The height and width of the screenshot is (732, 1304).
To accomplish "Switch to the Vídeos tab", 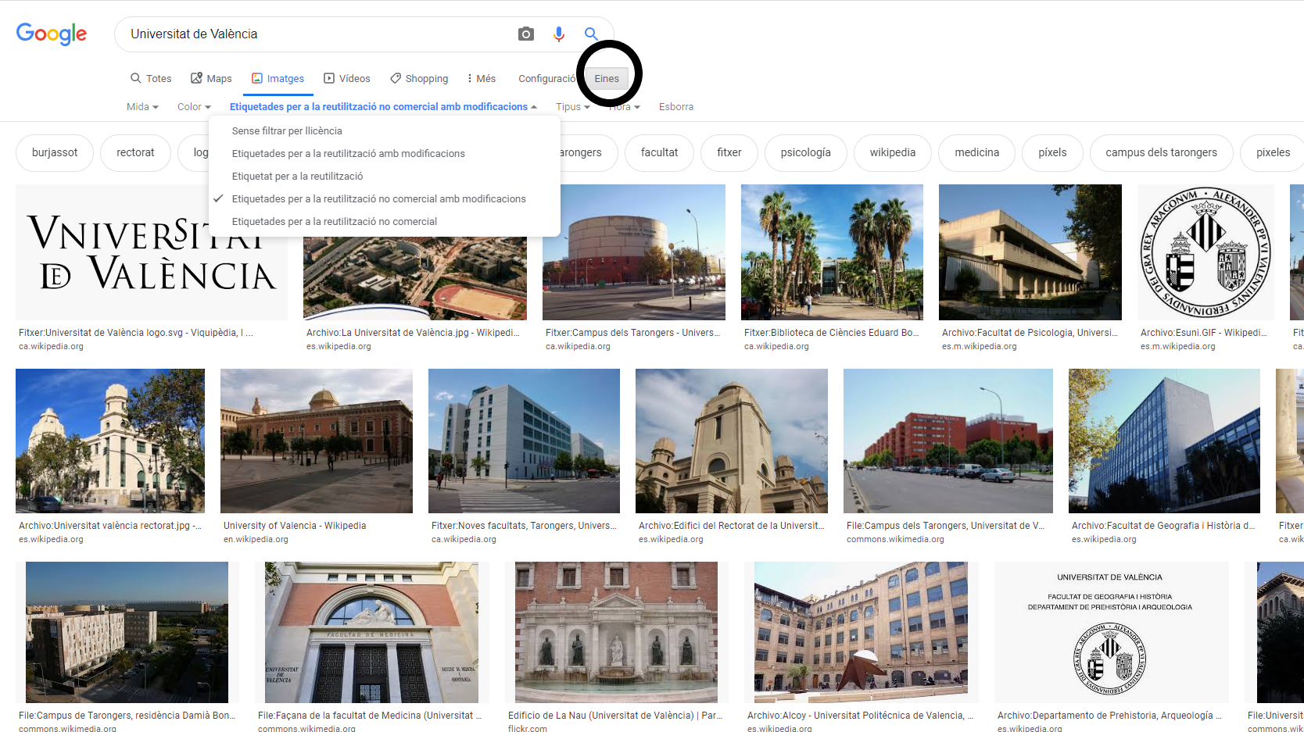I will pyautogui.click(x=347, y=78).
